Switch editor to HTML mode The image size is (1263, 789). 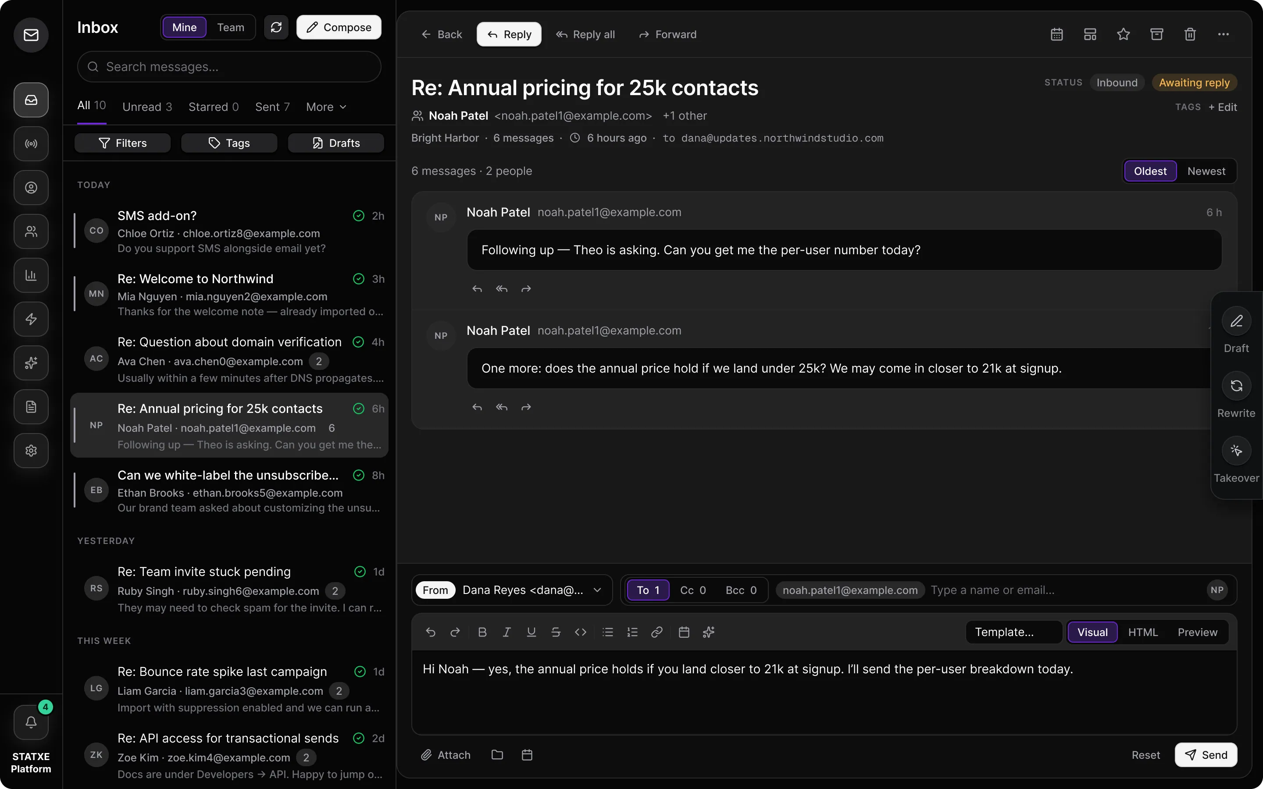pyautogui.click(x=1142, y=632)
